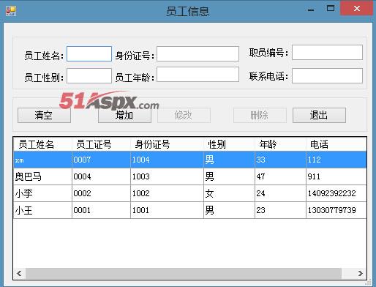Screen dimensions: 376x287
Task: Select the 小李 employee row
Action: pos(190,193)
